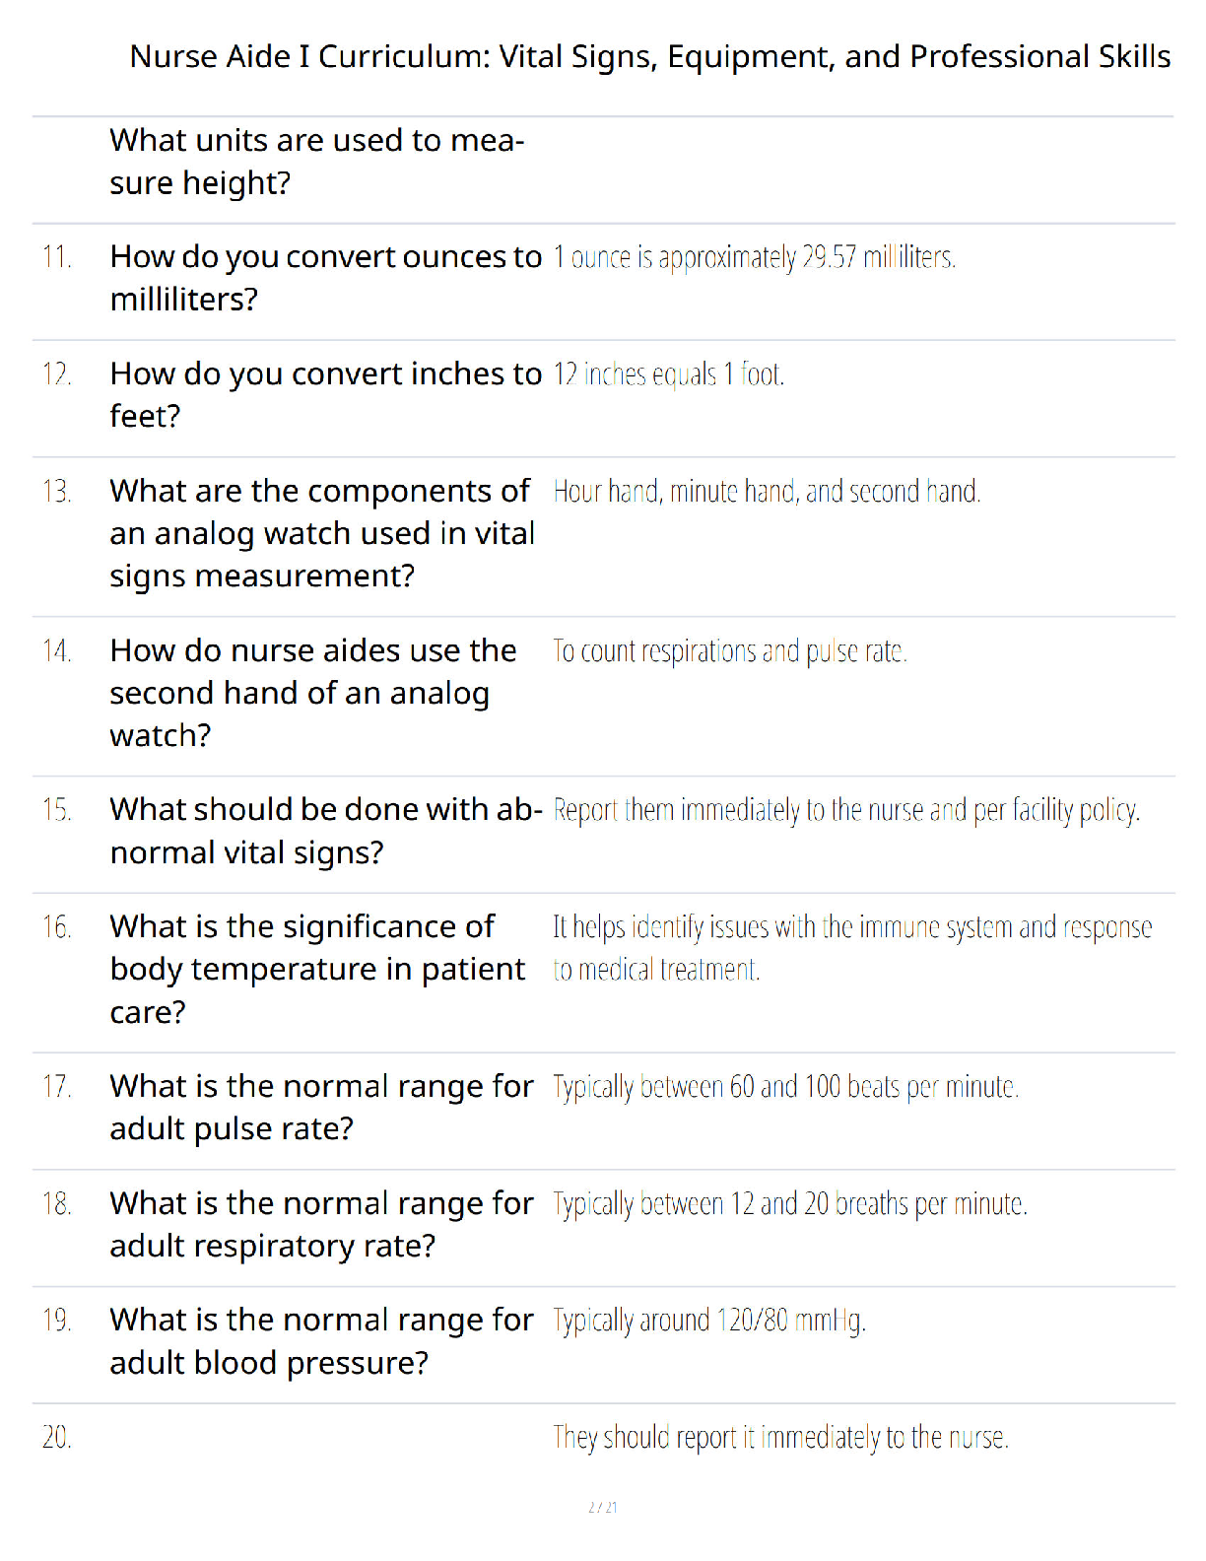Click the question on normal adult pulse rate
Image resolution: width=1206 pixels, height=1561 pixels.
click(322, 1107)
